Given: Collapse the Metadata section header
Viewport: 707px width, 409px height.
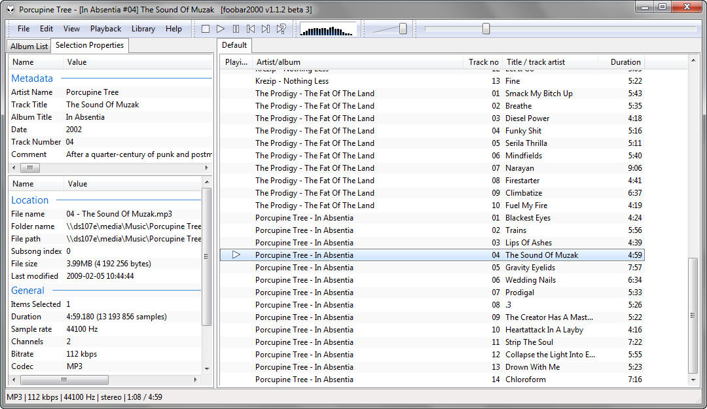Looking at the screenshot, I should [32, 79].
